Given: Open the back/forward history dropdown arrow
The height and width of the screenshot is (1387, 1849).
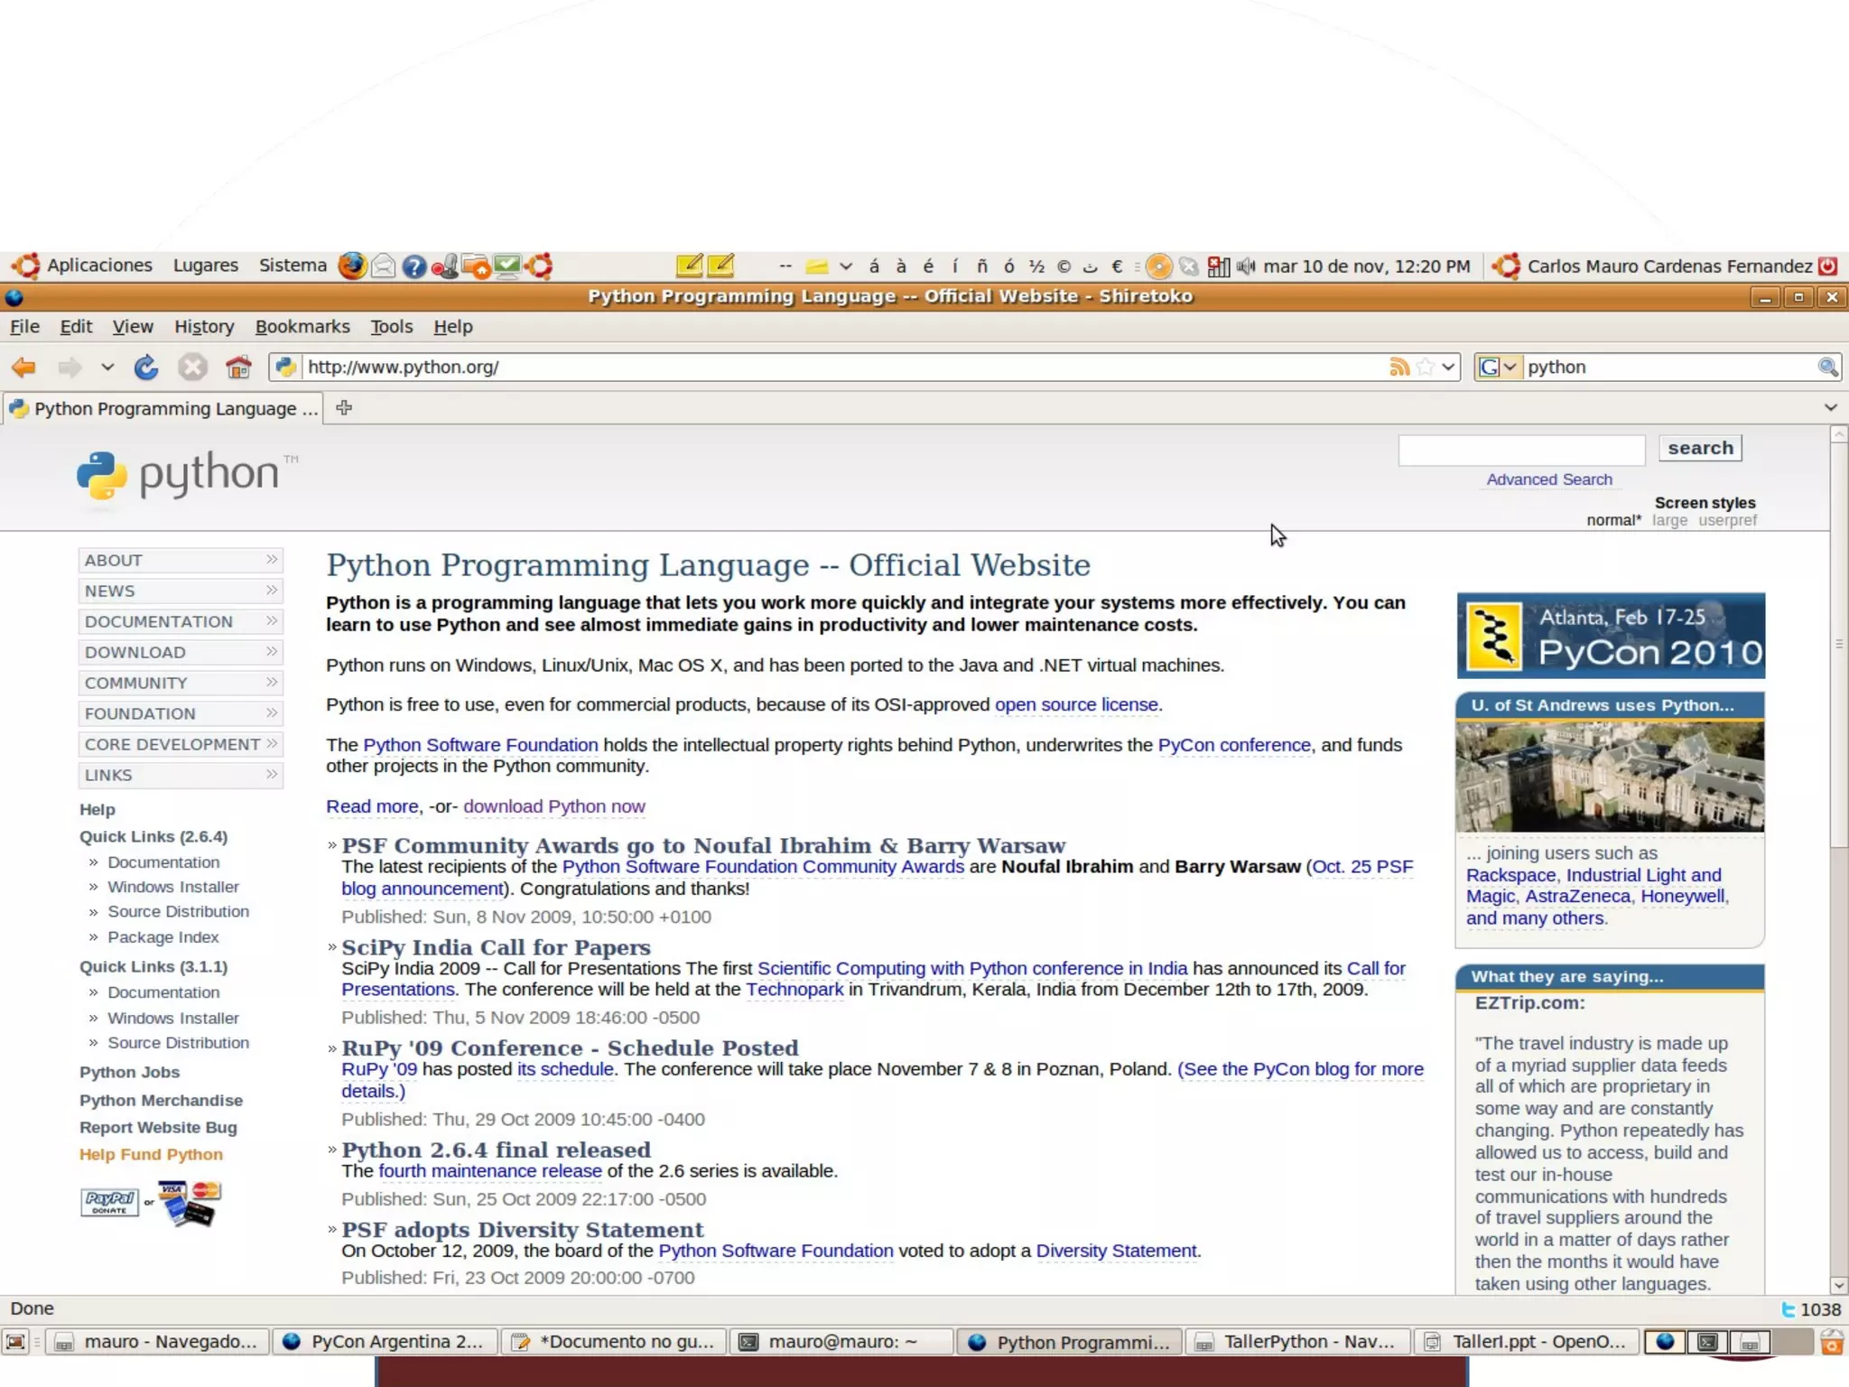Looking at the screenshot, I should pos(107,367).
